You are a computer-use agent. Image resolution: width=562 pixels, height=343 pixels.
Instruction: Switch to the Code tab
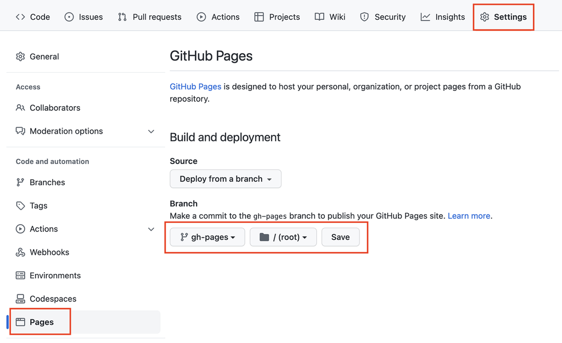[33, 16]
